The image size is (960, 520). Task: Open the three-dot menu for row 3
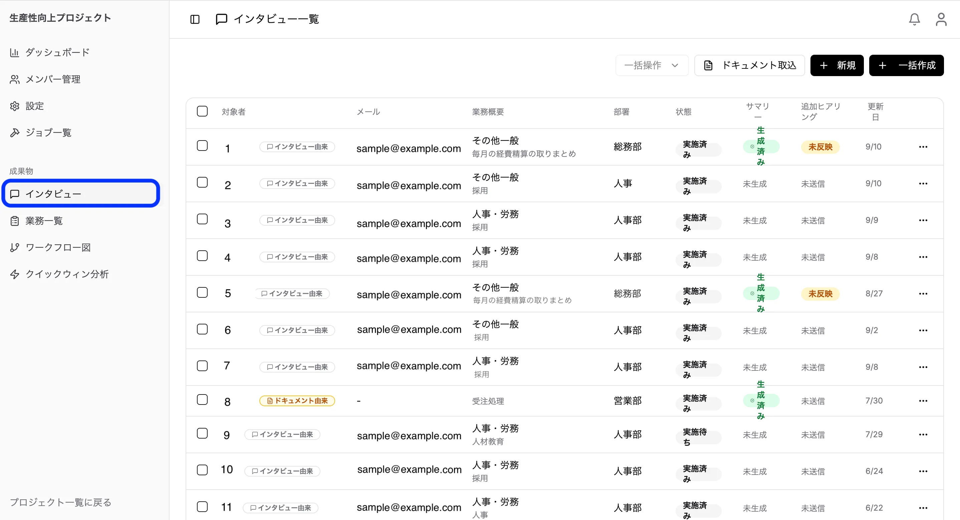[x=923, y=220]
